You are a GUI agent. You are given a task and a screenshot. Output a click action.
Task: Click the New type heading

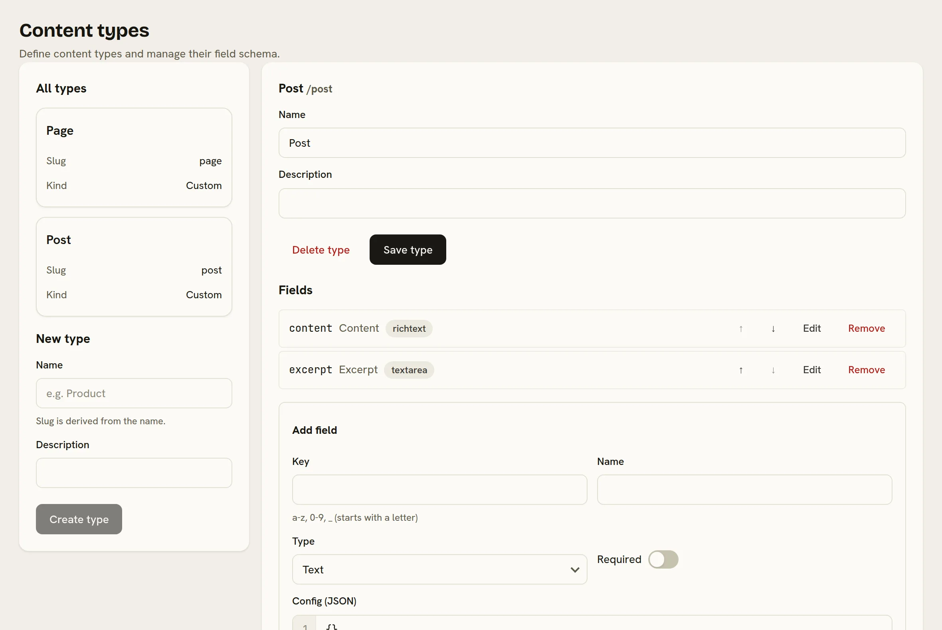tap(63, 339)
